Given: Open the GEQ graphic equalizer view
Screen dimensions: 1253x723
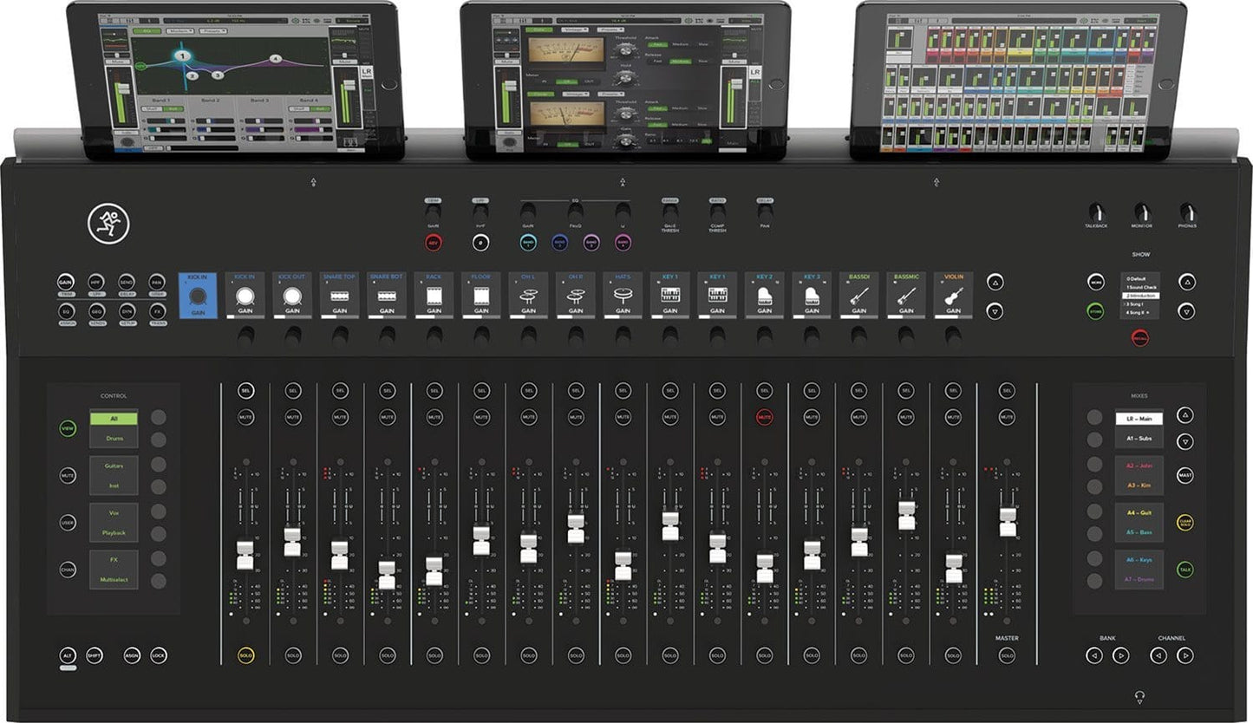Looking at the screenshot, I should click(x=97, y=312).
